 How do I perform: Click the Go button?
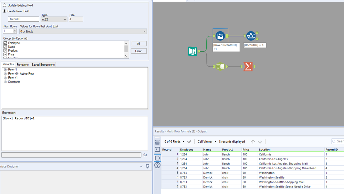[x=145, y=155]
